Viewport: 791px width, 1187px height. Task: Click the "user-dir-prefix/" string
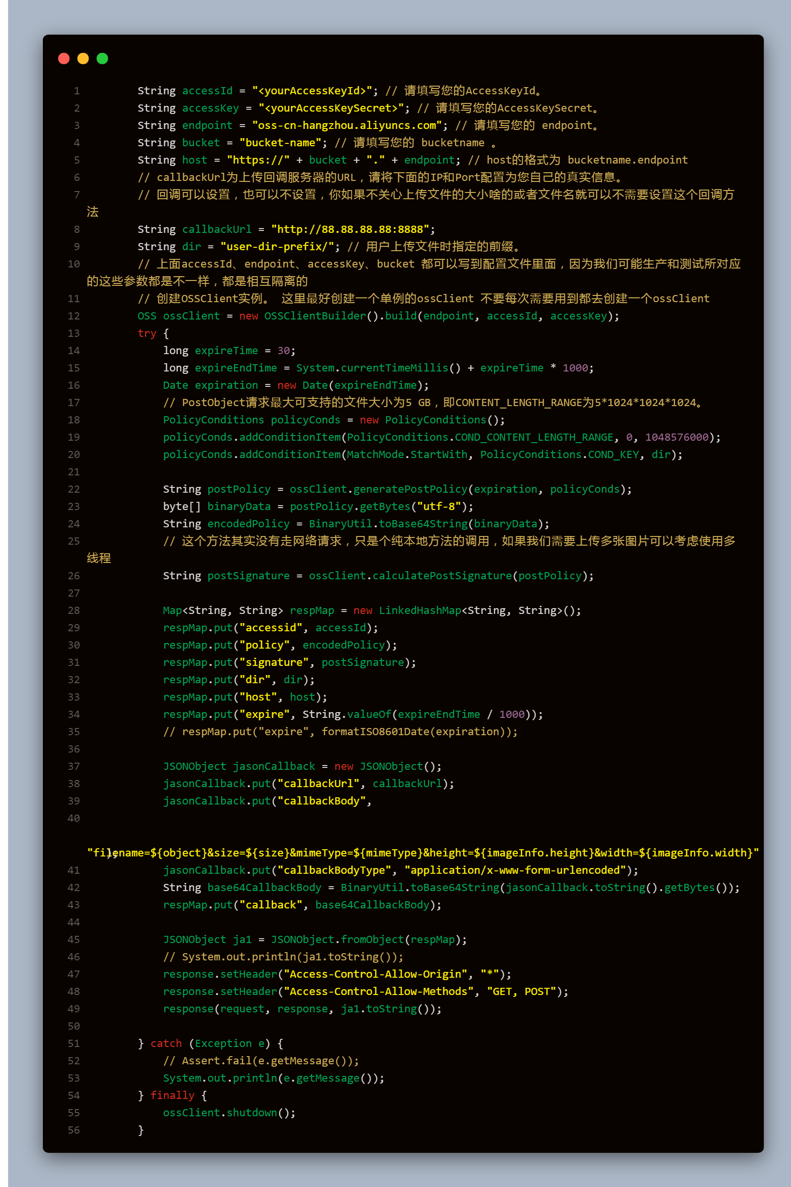click(277, 246)
